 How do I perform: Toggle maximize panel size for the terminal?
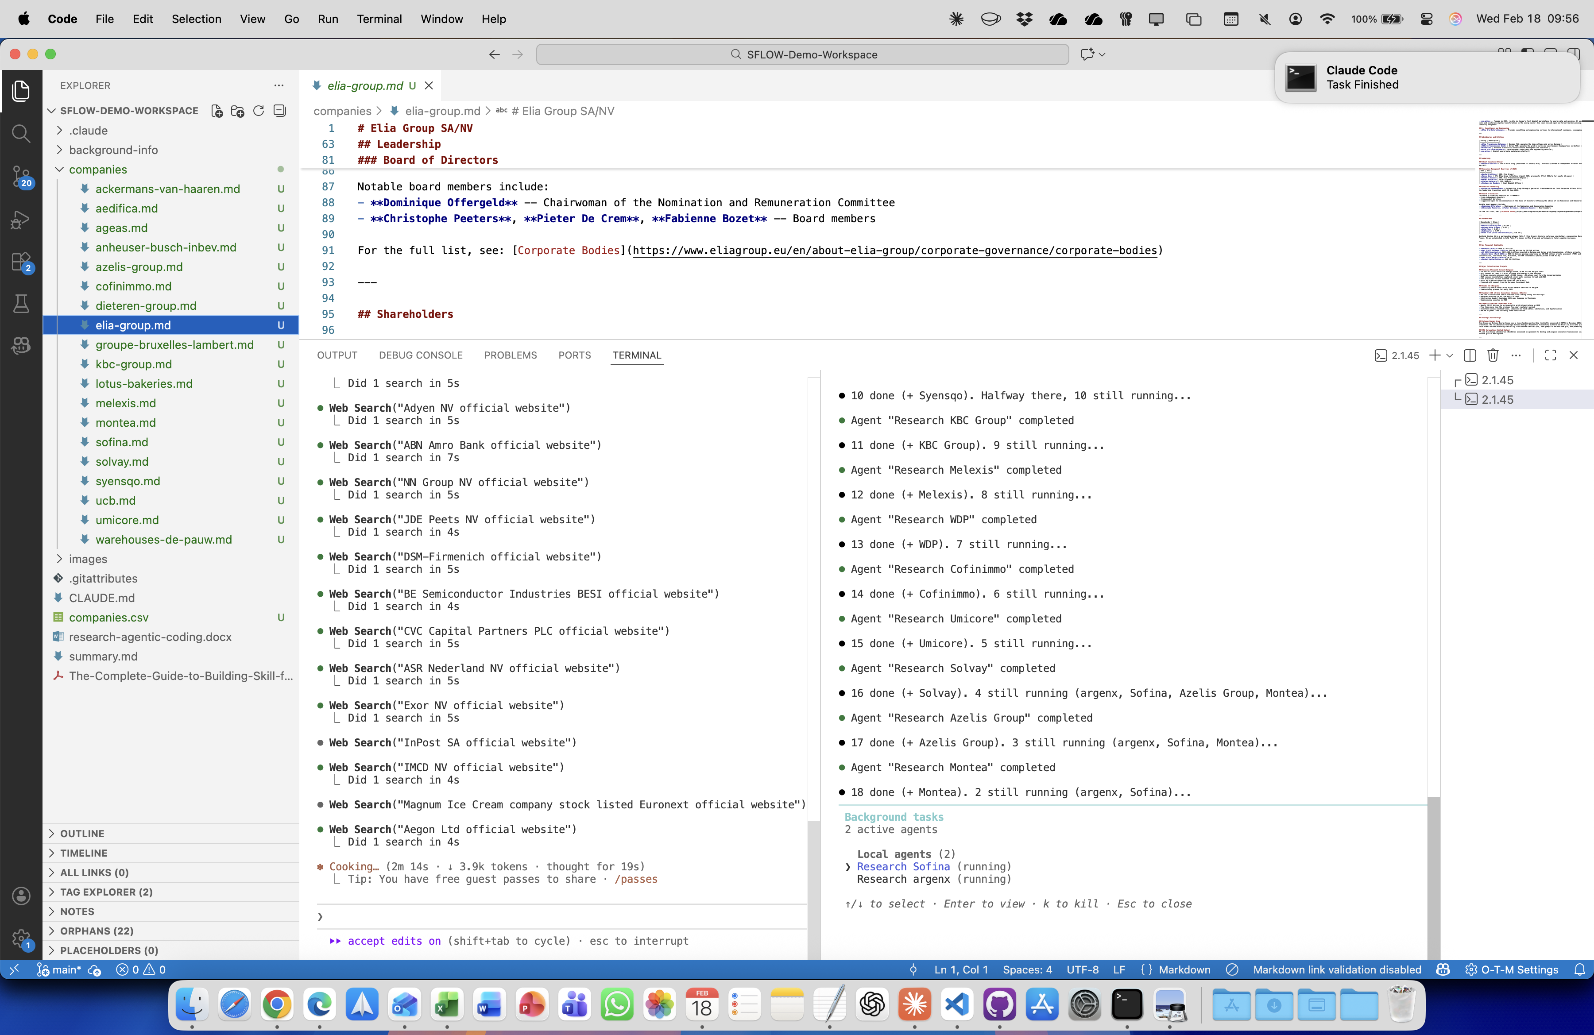click(1551, 355)
